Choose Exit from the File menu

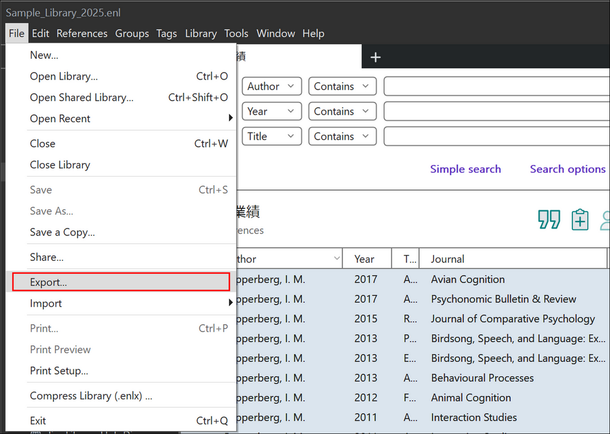[121, 420]
